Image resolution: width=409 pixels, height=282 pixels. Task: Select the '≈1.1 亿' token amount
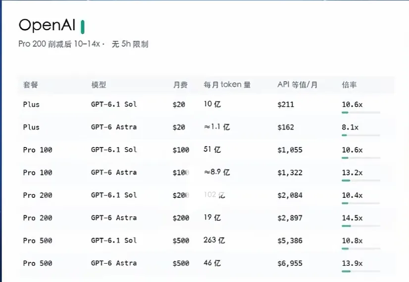click(x=217, y=127)
